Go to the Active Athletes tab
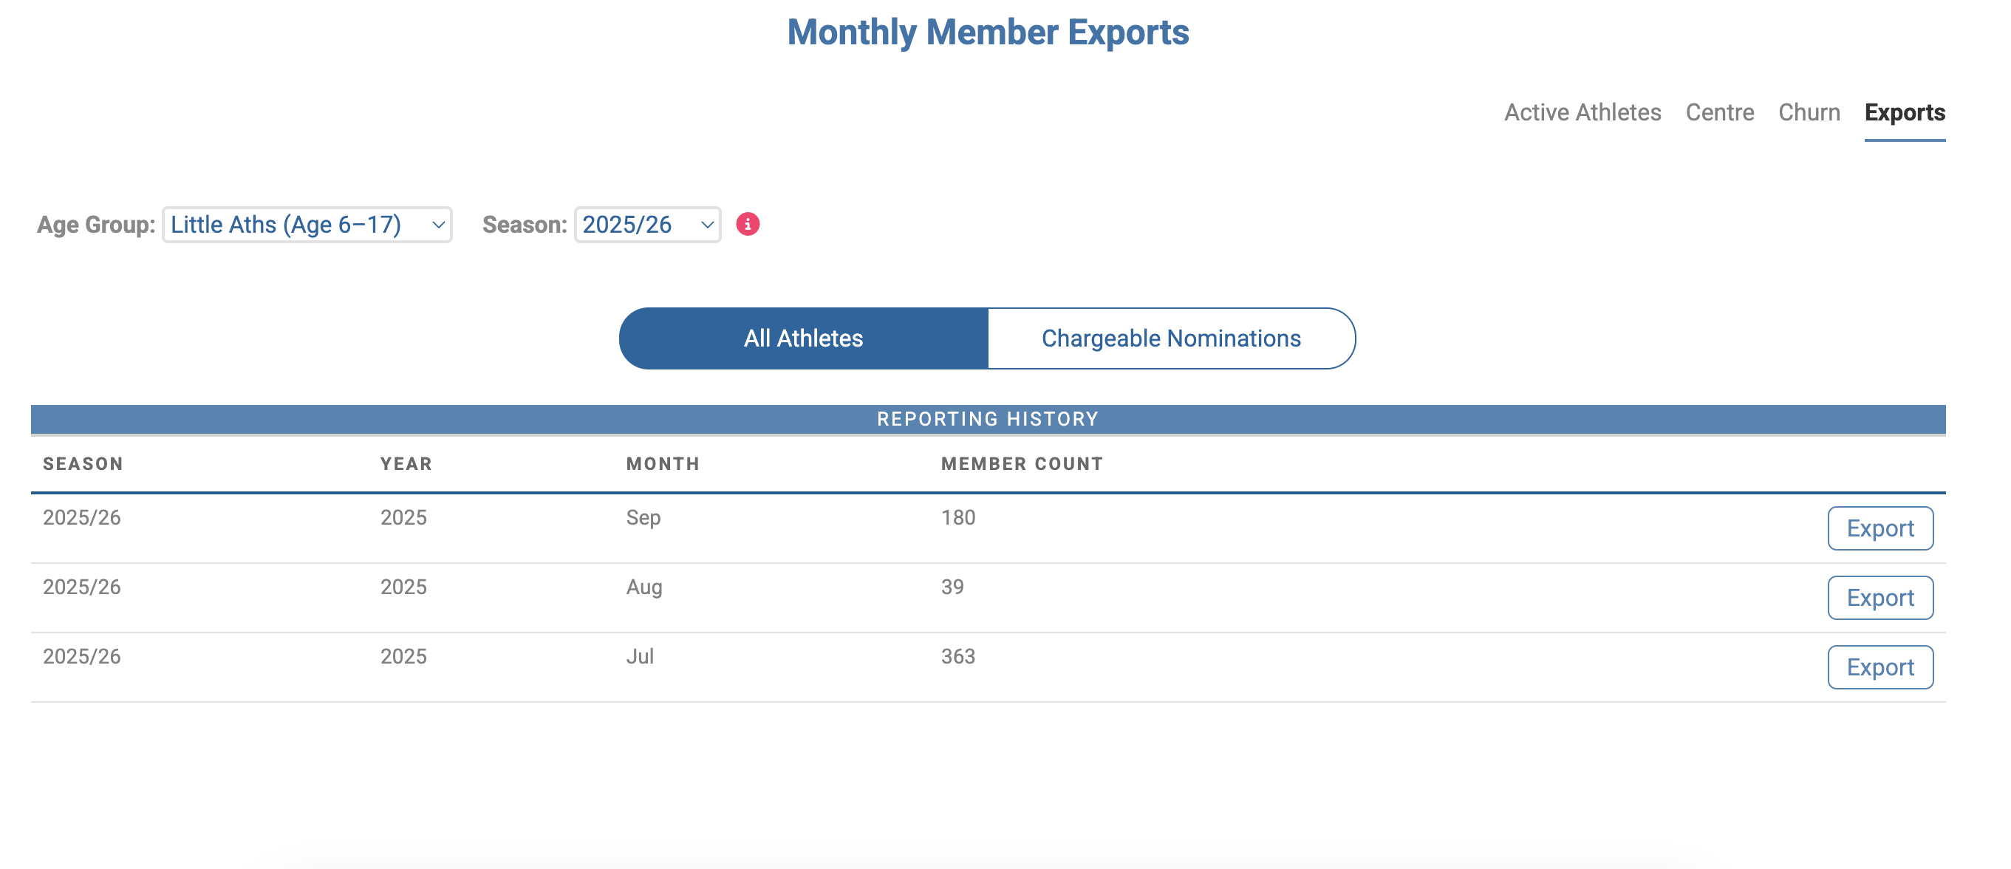2011x869 pixels. (1582, 112)
